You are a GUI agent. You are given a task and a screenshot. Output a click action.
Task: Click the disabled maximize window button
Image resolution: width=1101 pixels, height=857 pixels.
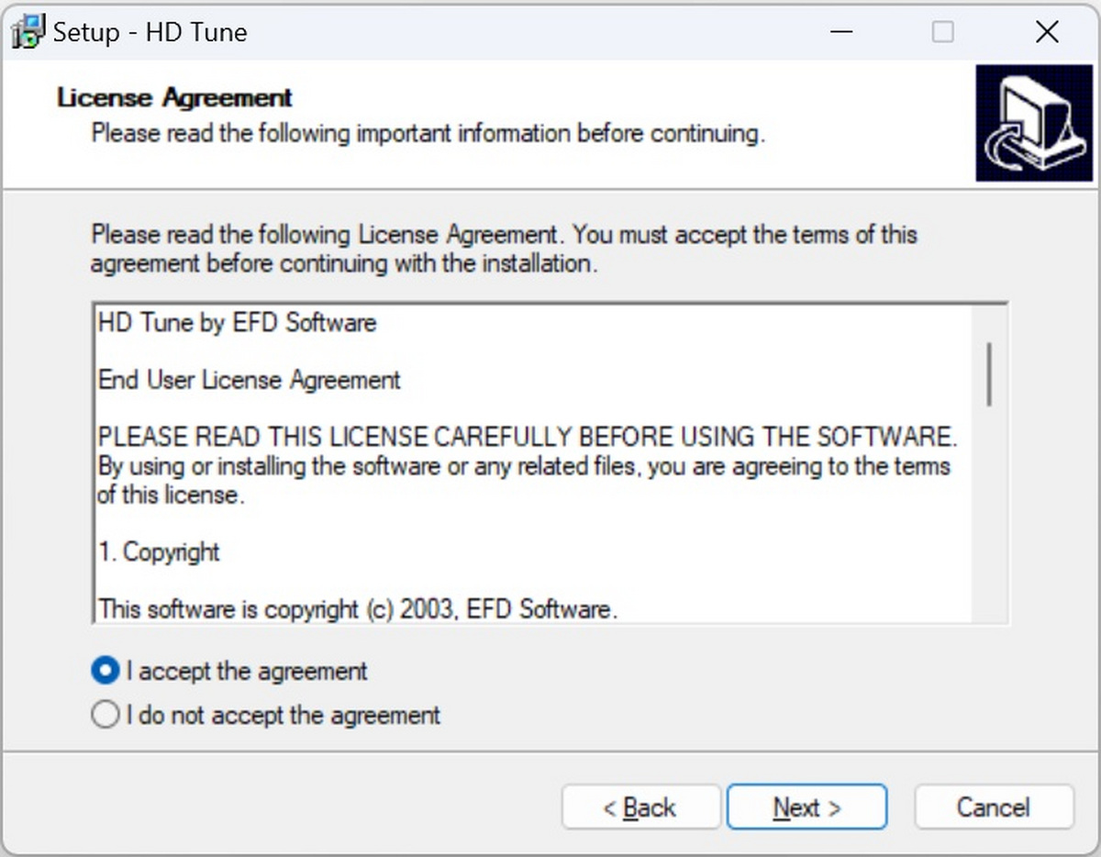tap(942, 32)
